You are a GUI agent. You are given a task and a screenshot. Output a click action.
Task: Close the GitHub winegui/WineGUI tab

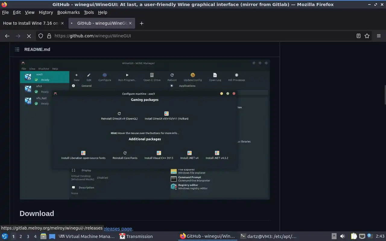tap(130, 23)
